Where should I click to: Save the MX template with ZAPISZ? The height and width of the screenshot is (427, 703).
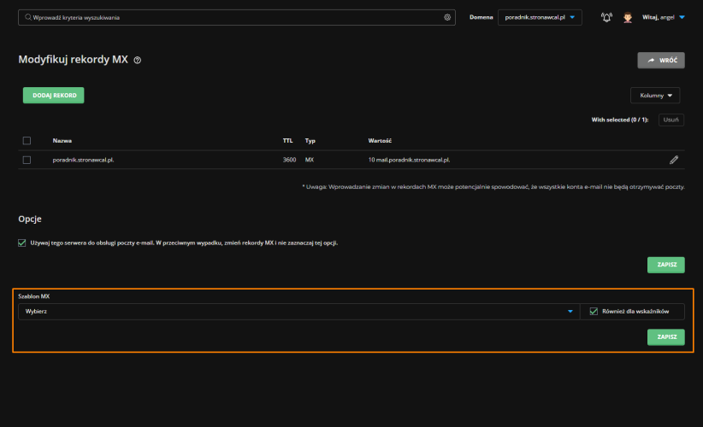coord(665,337)
